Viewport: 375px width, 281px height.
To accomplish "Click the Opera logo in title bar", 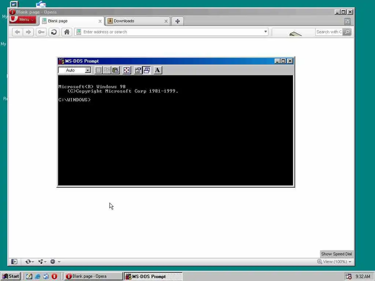I will tap(12, 12).
